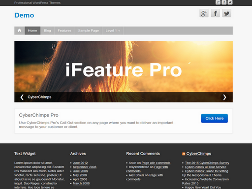Image resolution: width=252 pixels, height=189 pixels.
Task: Open the May 2008 archive link
Action: click(80, 175)
